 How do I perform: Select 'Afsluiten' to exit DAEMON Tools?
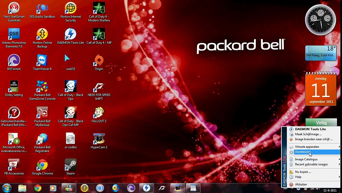314,184
